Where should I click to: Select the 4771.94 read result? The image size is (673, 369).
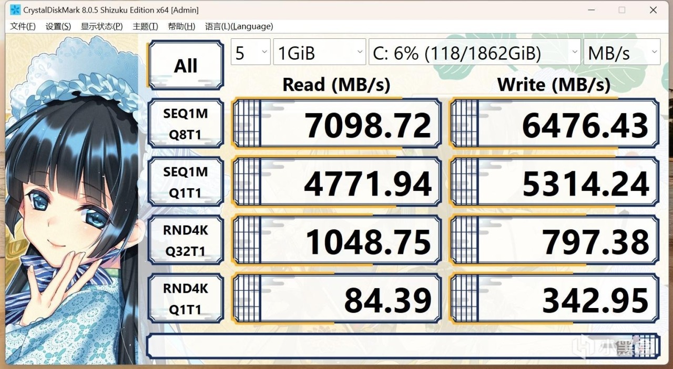[x=336, y=182]
